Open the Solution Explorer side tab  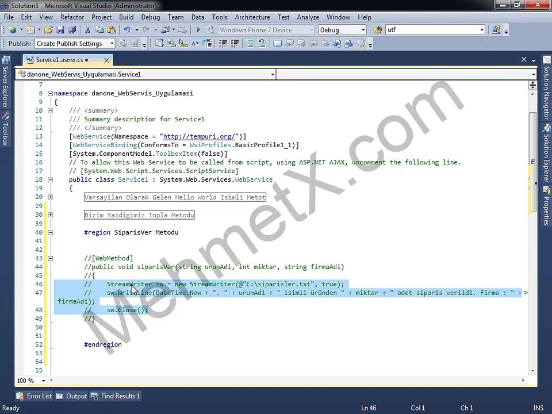coord(546,153)
